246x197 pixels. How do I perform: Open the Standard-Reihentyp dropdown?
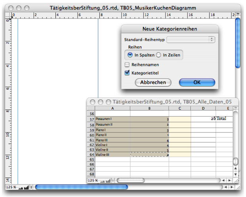(191, 39)
